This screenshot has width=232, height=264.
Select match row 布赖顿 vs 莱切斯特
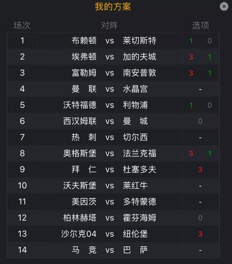click(113, 40)
